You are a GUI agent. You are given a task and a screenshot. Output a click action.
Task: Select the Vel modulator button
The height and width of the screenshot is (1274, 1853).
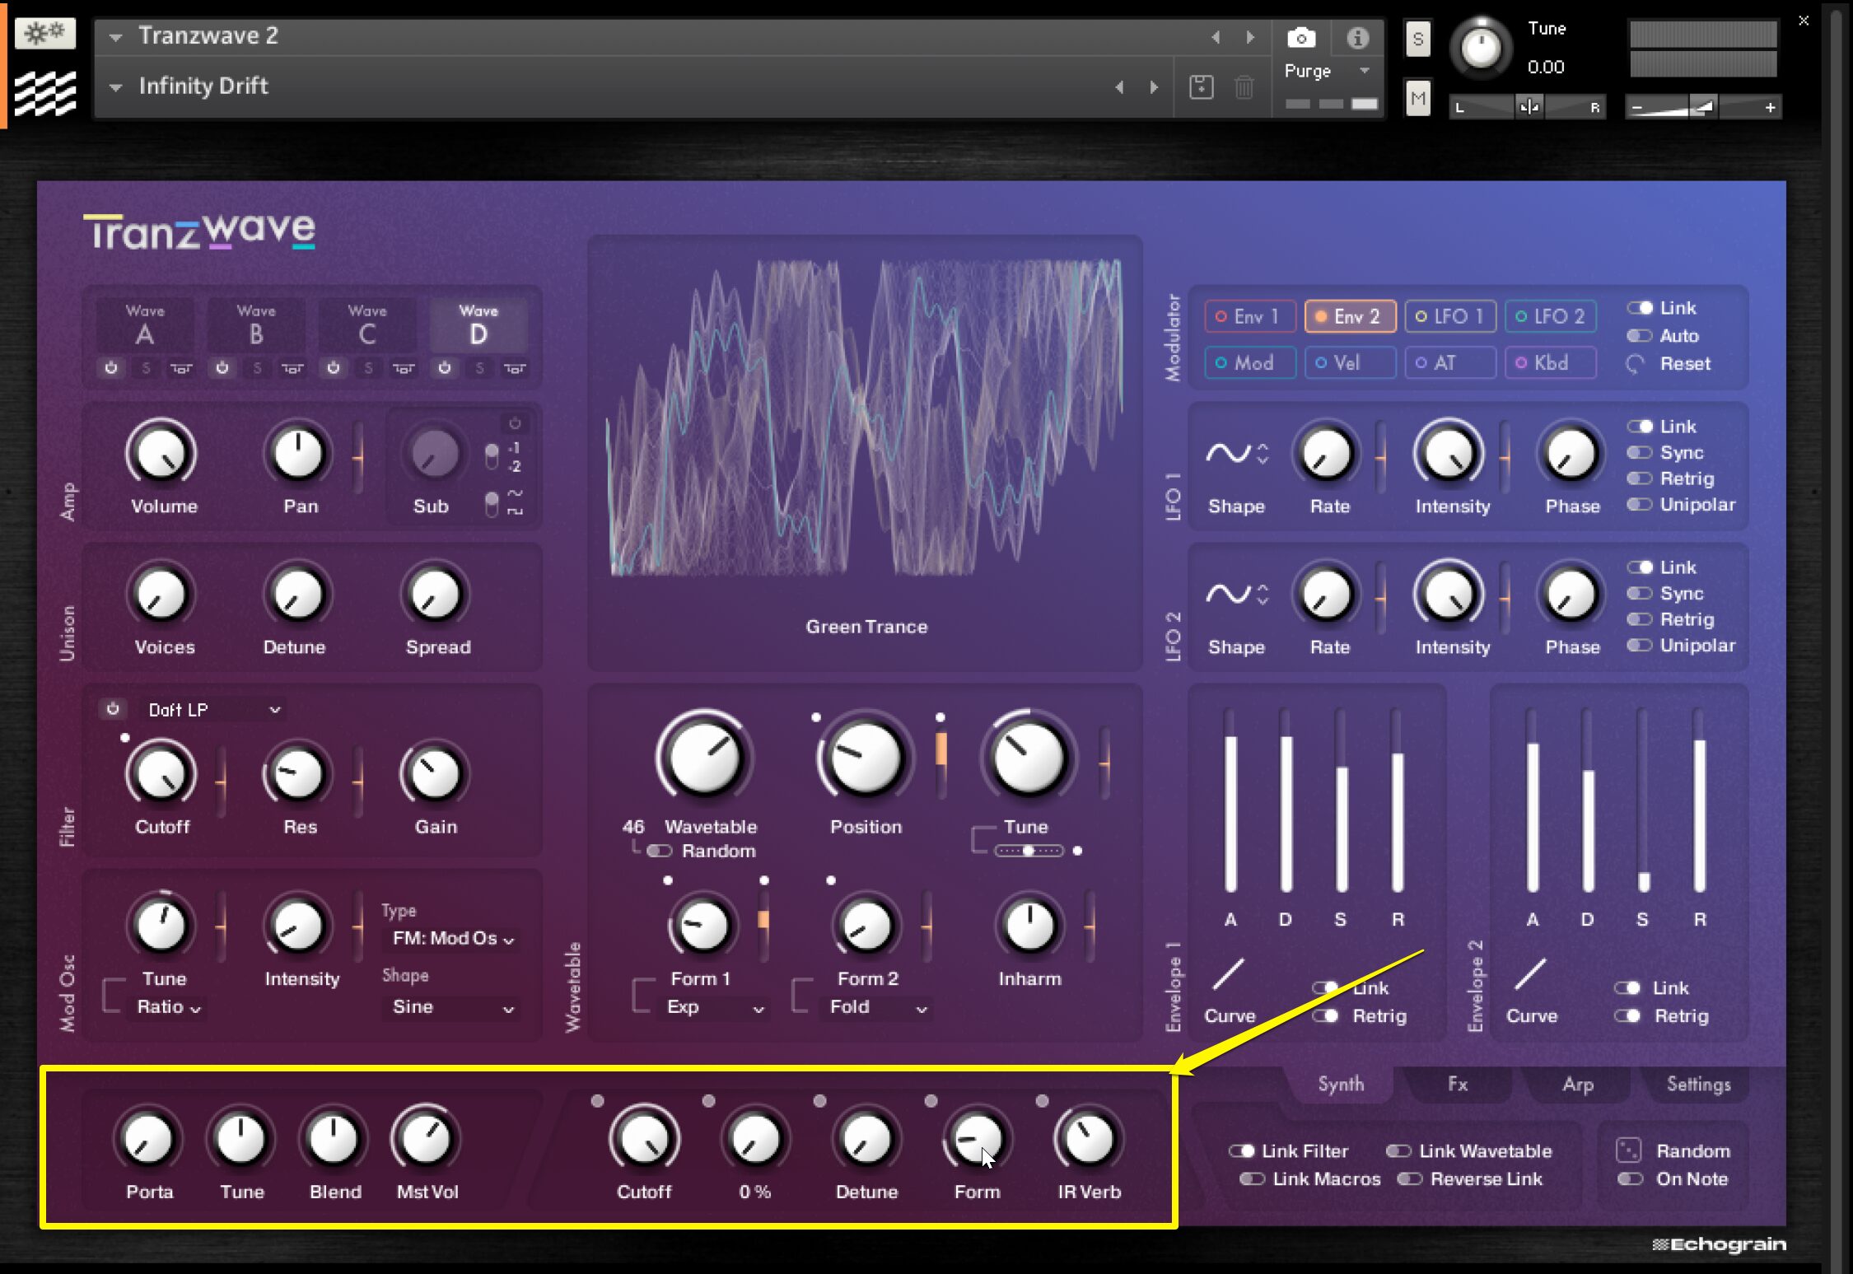[1351, 363]
